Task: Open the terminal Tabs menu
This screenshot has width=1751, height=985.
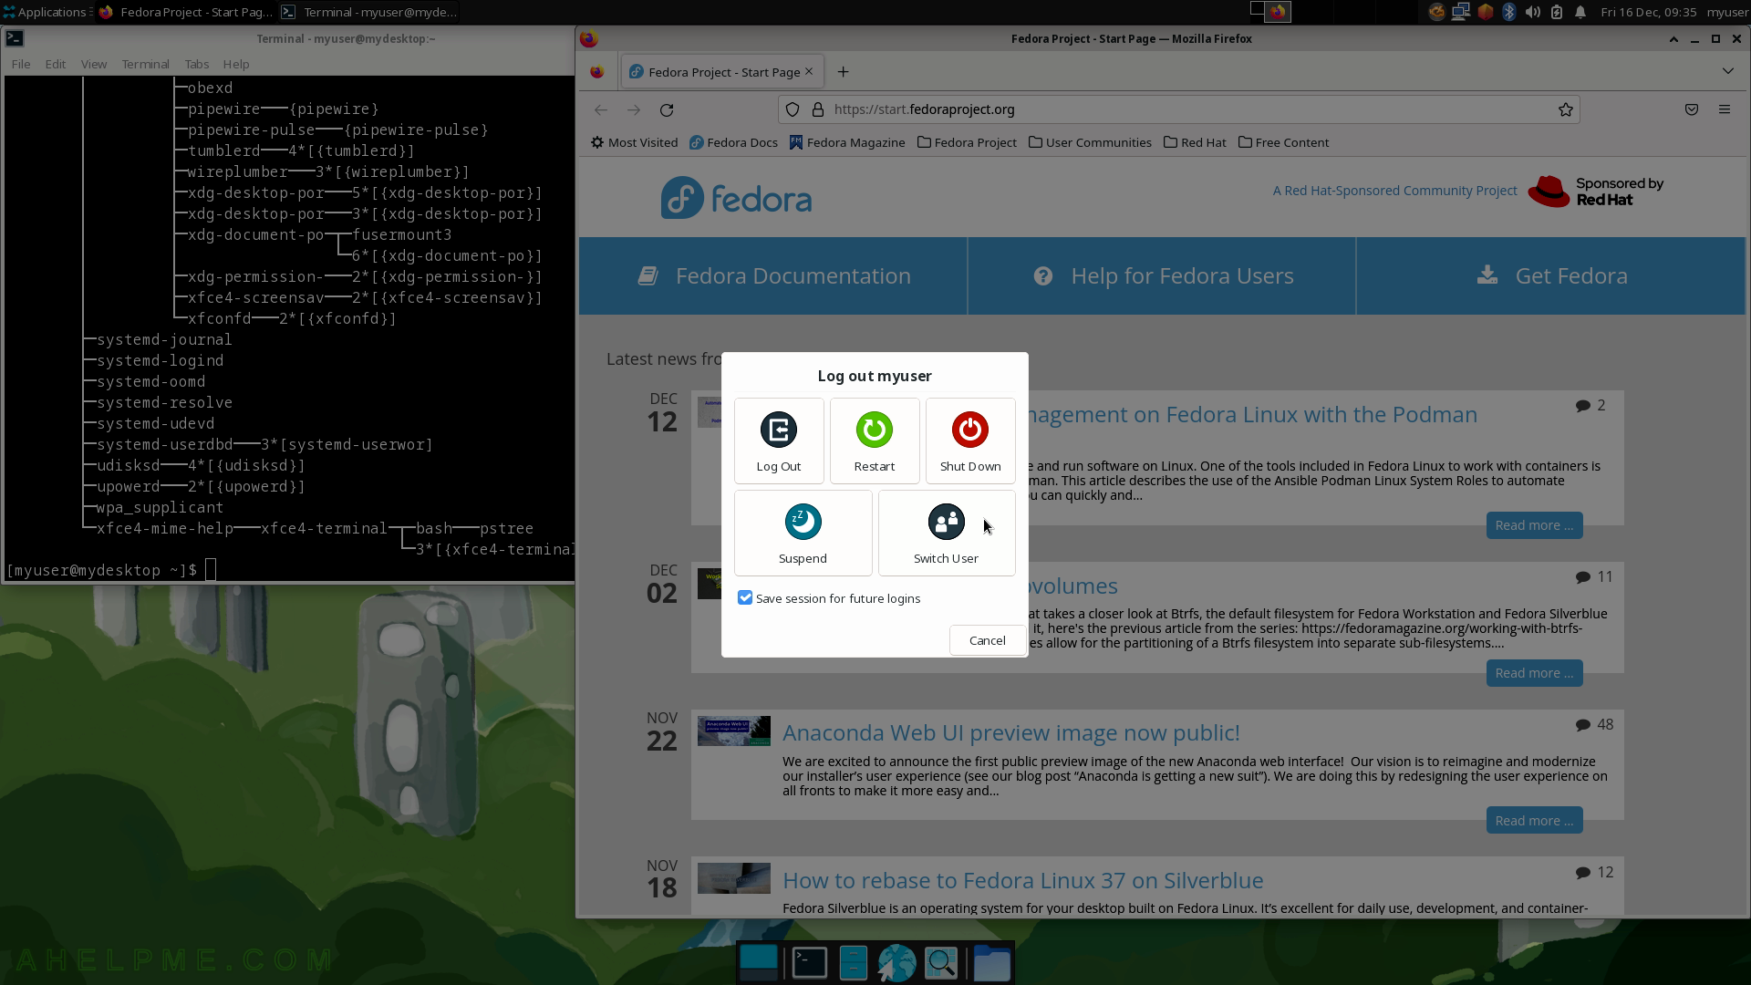Action: (197, 64)
